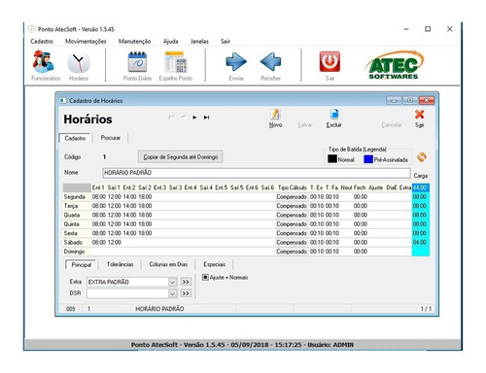Click Sexta Ent.2 cell 14:00
The width and height of the screenshot is (486, 373).
(129, 233)
